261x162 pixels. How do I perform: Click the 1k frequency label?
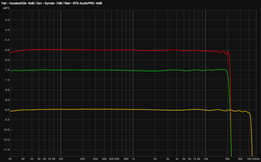(134, 159)
